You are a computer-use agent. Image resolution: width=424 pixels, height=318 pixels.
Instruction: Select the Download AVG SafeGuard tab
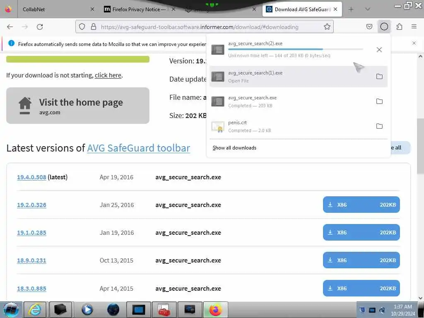pos(302,9)
